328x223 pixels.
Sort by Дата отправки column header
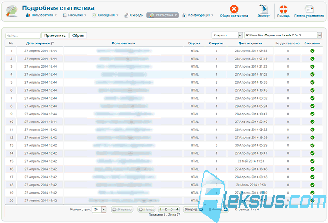pos(38,43)
